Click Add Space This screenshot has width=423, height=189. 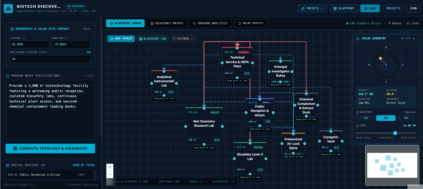pos(121,39)
